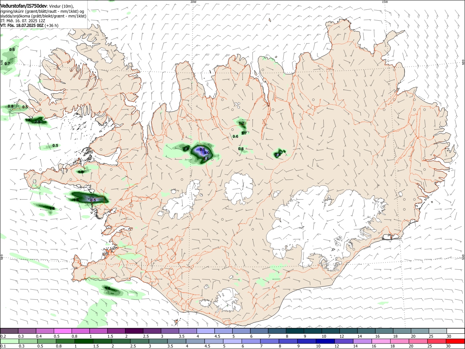
Task: Click the 6.5 precipitation value near west coast
Action: [93, 200]
